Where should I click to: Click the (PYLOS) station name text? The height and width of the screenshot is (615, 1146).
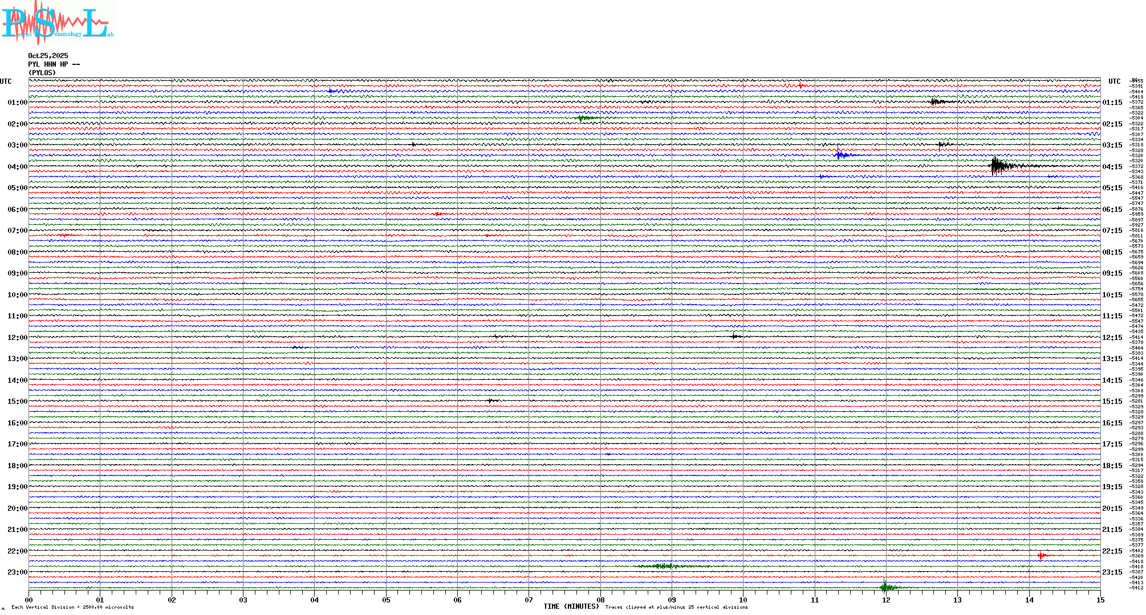(x=42, y=73)
